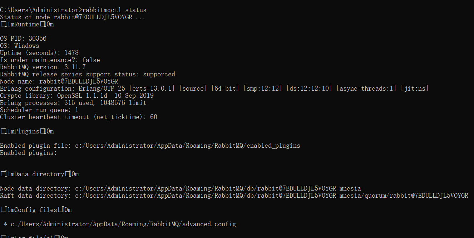Click the Runtime section heading
Image resolution: width=474 pixels, height=238 pixels.
pyautogui.click(x=27, y=24)
